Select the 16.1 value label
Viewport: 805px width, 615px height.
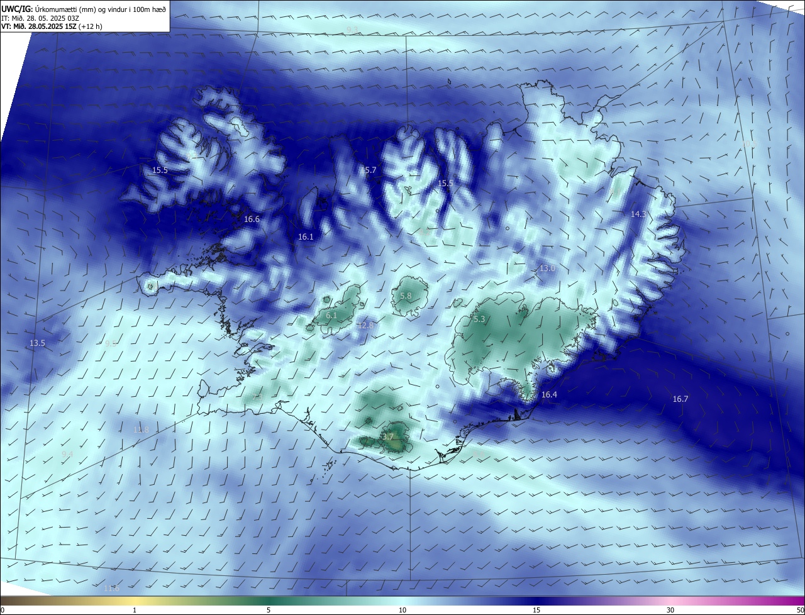tap(306, 237)
